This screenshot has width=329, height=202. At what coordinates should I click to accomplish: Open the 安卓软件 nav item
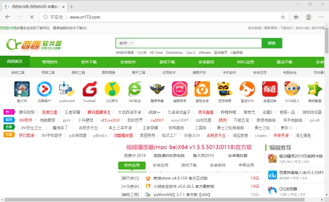(128, 62)
